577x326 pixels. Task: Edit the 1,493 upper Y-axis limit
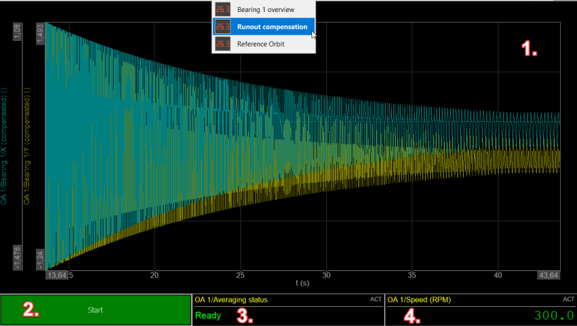(x=40, y=34)
